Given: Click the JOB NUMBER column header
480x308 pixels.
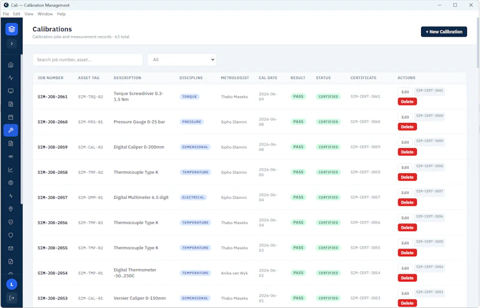Looking at the screenshot, I should (50, 78).
